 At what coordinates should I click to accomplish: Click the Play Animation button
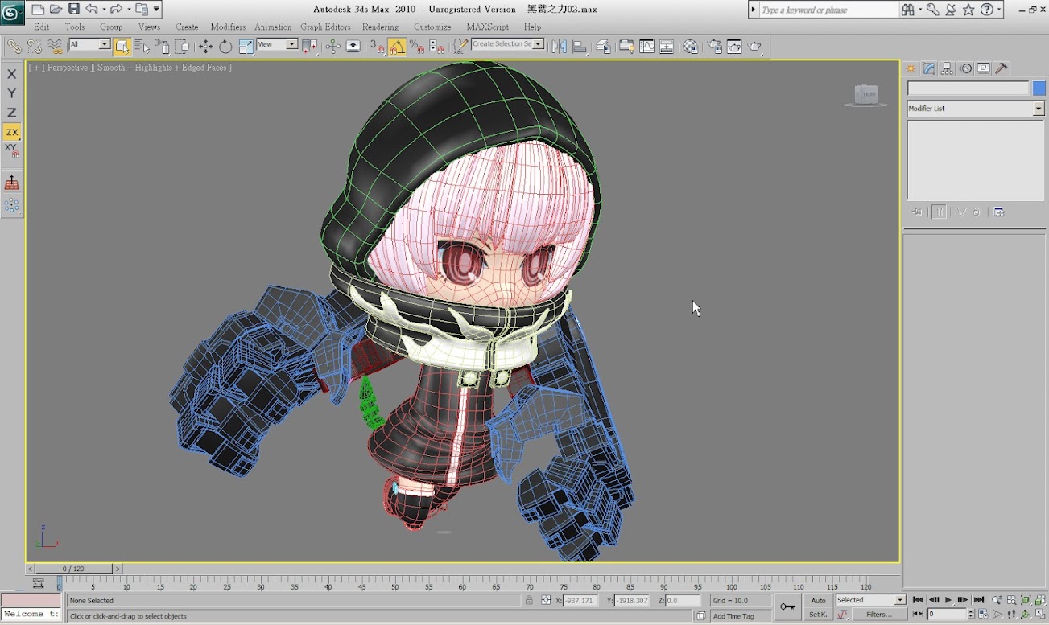coord(948,600)
